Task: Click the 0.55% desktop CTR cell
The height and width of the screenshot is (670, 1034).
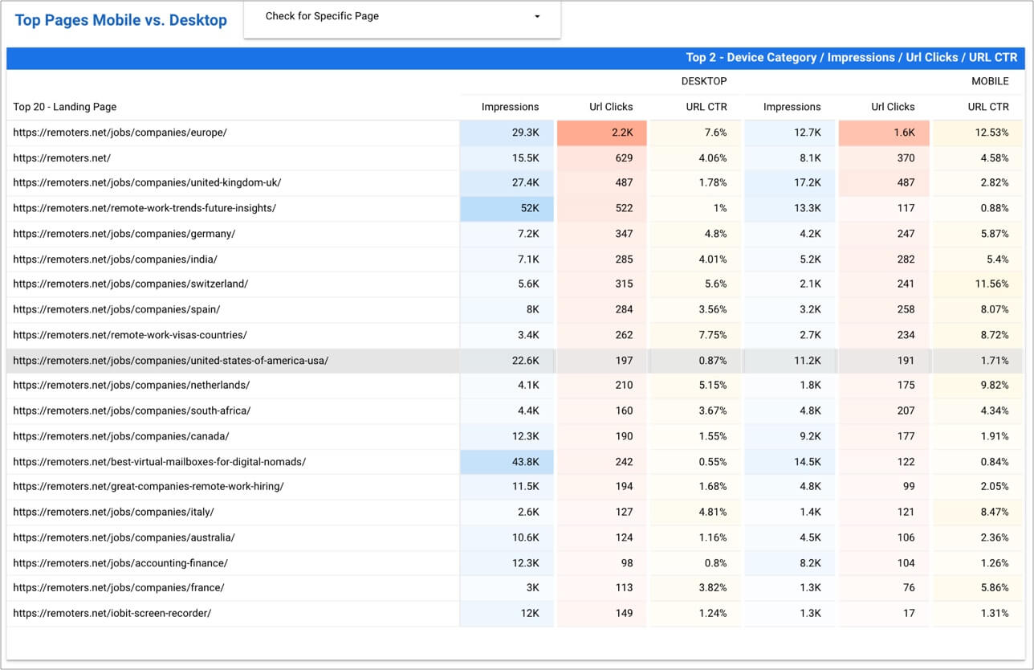Action: point(695,462)
